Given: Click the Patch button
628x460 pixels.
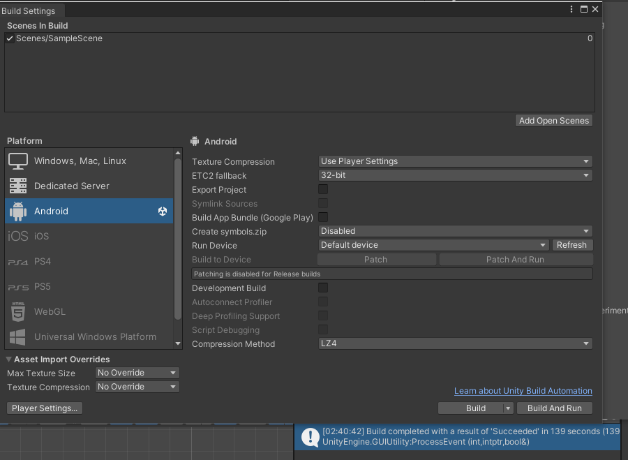Looking at the screenshot, I should [x=377, y=259].
